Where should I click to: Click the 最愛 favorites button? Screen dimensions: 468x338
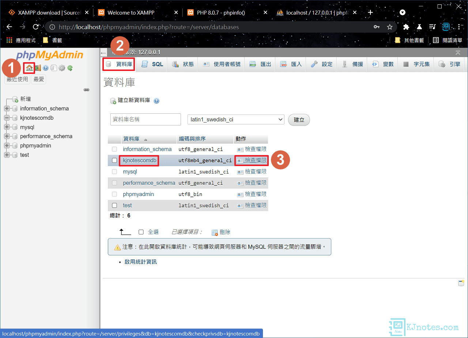(39, 79)
